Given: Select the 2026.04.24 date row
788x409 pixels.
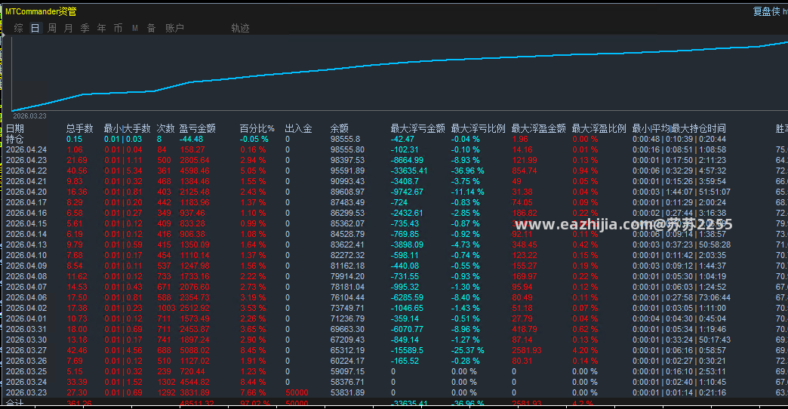Looking at the screenshot, I should tap(26, 149).
